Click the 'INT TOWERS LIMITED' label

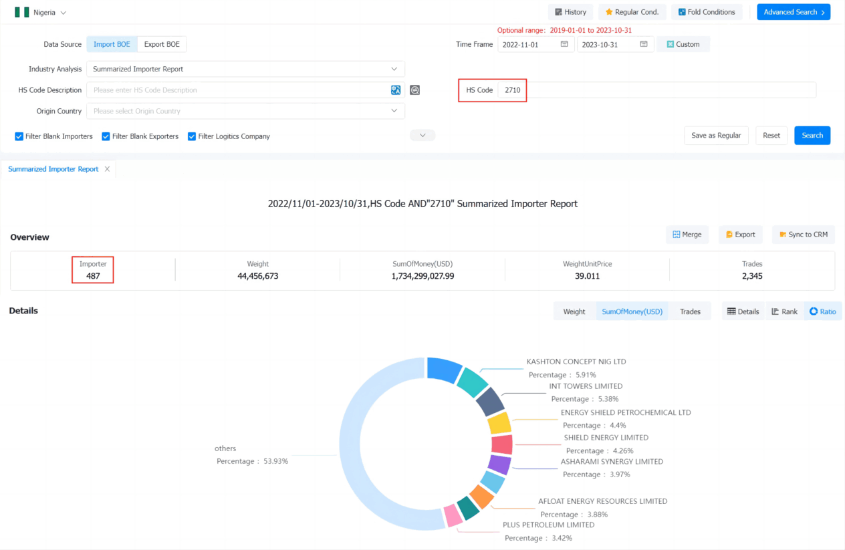(586, 386)
